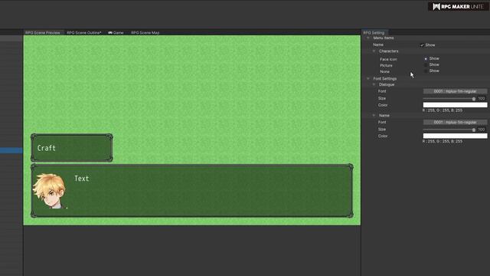Screen dimensions: 490x276
Task: Click the character face portrait in dialogue
Action: click(x=50, y=191)
